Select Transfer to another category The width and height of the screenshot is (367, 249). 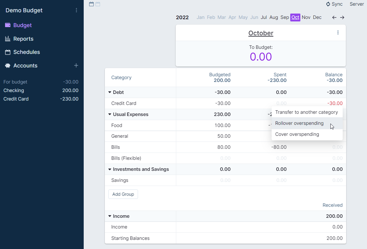point(306,112)
